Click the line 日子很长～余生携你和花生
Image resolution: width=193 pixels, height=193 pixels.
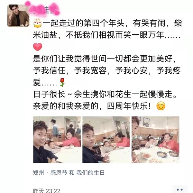(x=105, y=94)
